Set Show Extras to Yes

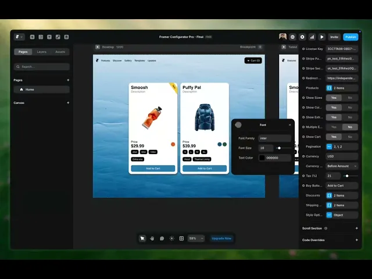point(334,117)
